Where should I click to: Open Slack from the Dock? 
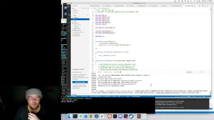coord(102,116)
